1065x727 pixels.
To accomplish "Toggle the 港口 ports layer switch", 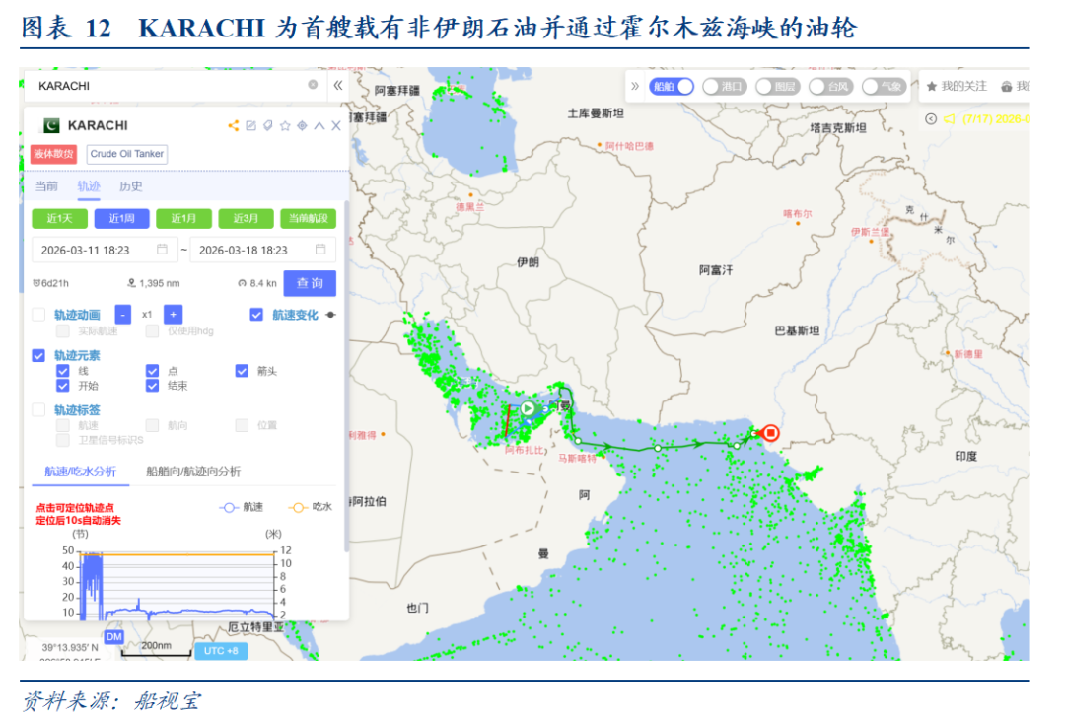I will (x=711, y=87).
